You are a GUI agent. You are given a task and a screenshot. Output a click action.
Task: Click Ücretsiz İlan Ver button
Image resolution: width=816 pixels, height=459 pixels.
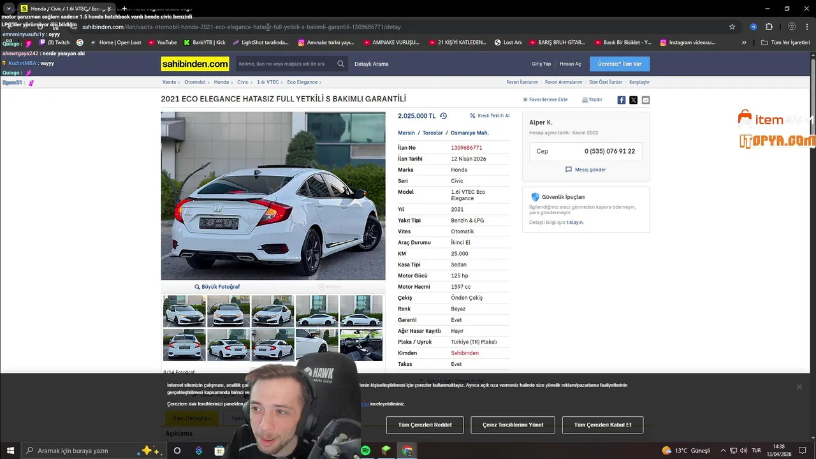click(620, 64)
